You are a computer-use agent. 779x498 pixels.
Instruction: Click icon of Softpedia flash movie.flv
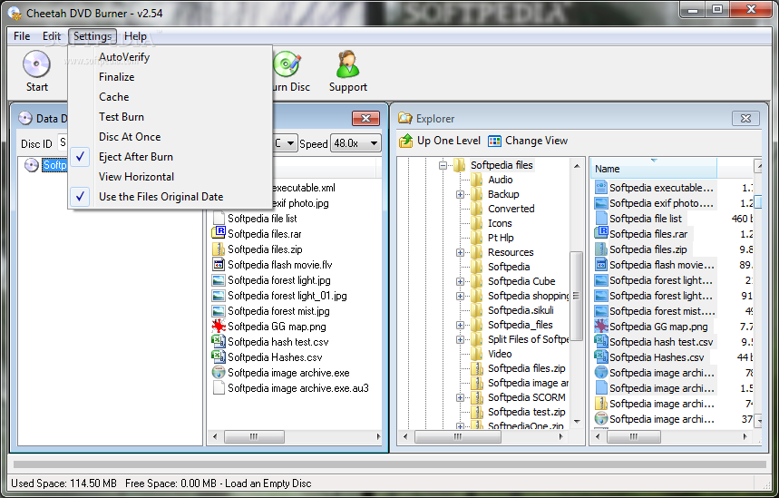(x=219, y=264)
